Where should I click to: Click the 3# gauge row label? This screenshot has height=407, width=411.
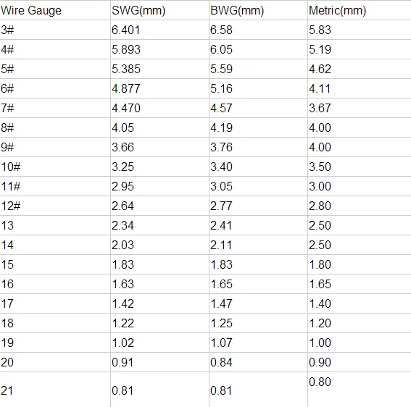[x=7, y=30]
